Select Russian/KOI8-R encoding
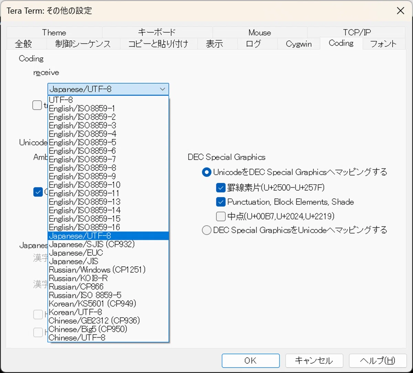The width and height of the screenshot is (413, 373). pos(108,278)
